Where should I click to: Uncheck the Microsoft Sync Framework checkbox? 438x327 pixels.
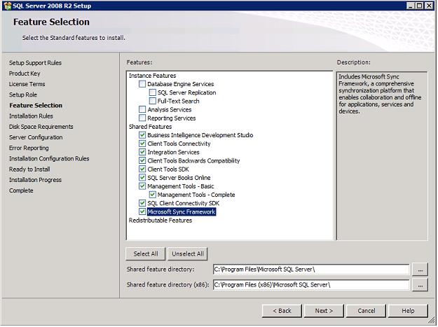(x=142, y=211)
